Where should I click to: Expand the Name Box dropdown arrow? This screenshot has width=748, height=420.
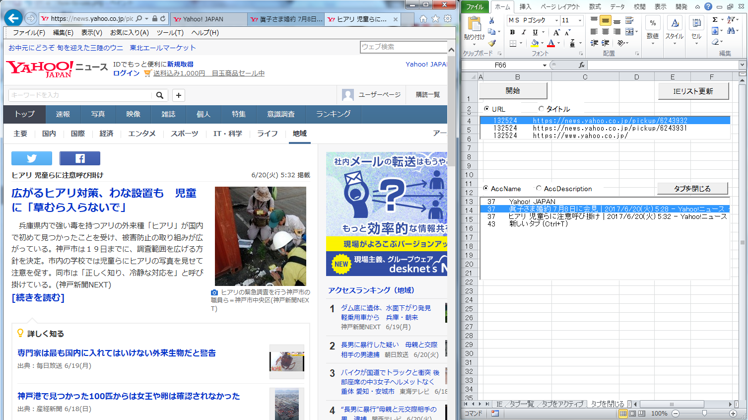coord(544,65)
